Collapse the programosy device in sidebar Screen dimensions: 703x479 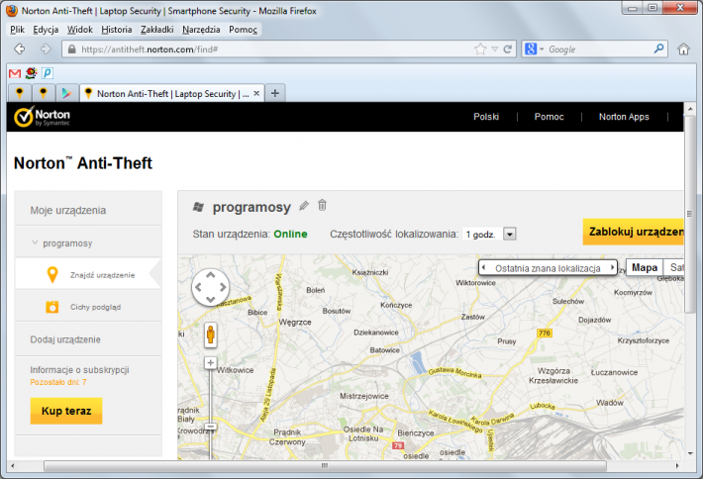(35, 242)
